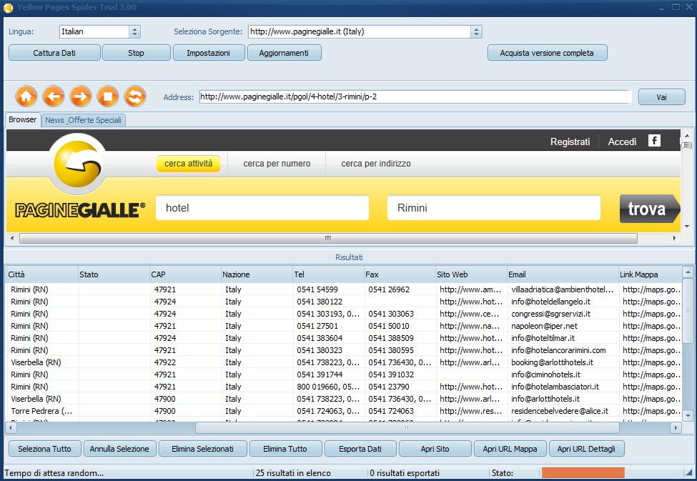Click Elimina Selezionati button
Image resolution: width=697 pixels, height=481 pixels.
point(203,449)
